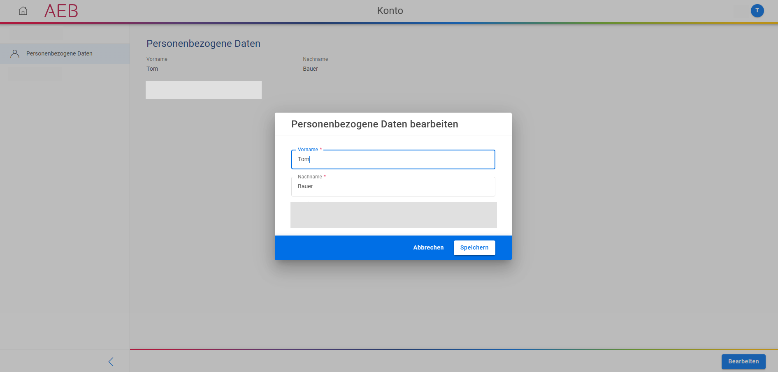The height and width of the screenshot is (372, 778).
Task: Click the floating Vorname label in the dialog
Action: pyautogui.click(x=308, y=150)
